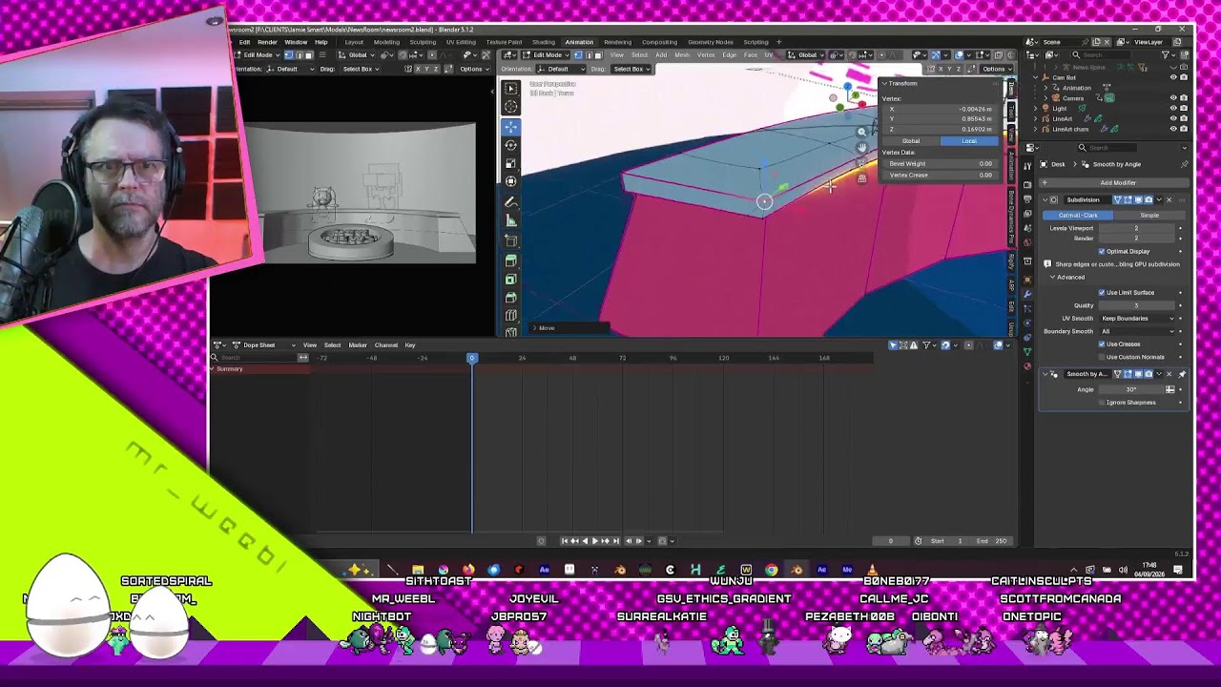
Task: Activate the Annotate pencil tool
Action: (510, 202)
